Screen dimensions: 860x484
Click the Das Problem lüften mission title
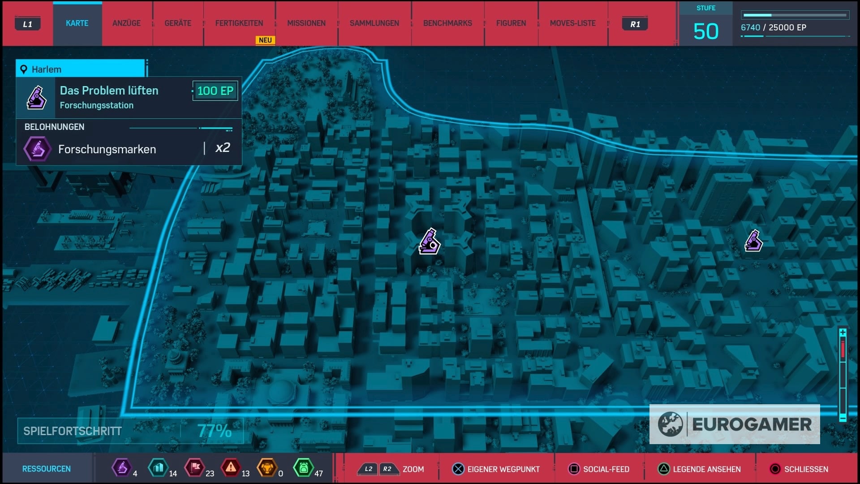pos(109,91)
